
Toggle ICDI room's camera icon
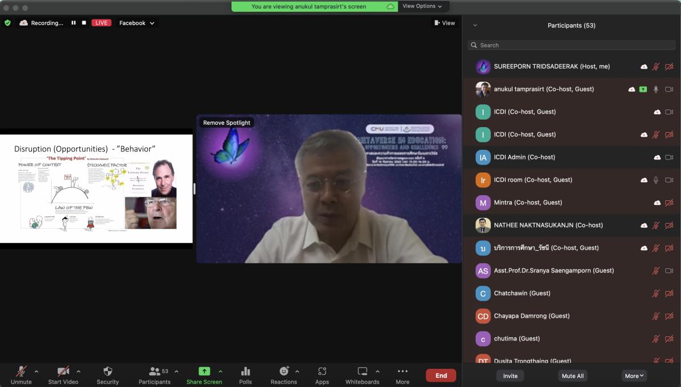(669, 180)
